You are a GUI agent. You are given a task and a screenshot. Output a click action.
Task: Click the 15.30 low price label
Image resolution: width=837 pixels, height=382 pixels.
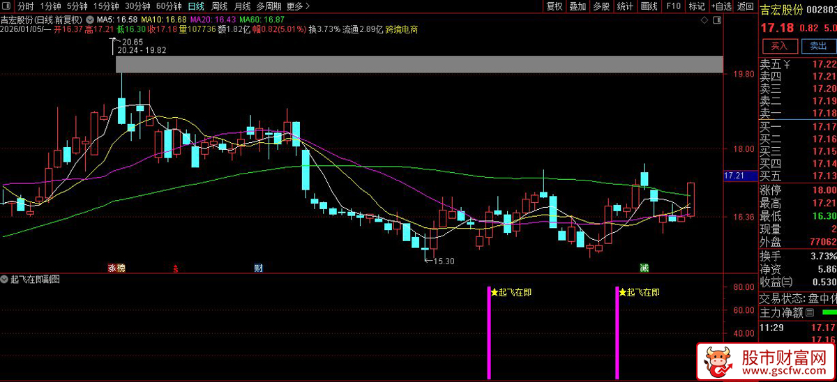(x=444, y=261)
